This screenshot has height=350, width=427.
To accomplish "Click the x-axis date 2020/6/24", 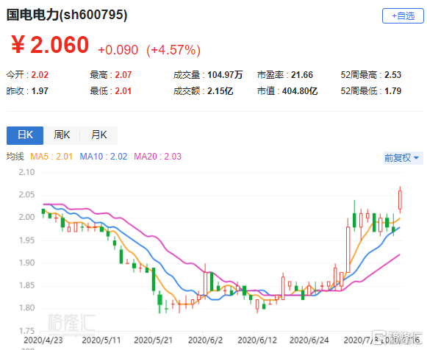I will coord(309,340).
